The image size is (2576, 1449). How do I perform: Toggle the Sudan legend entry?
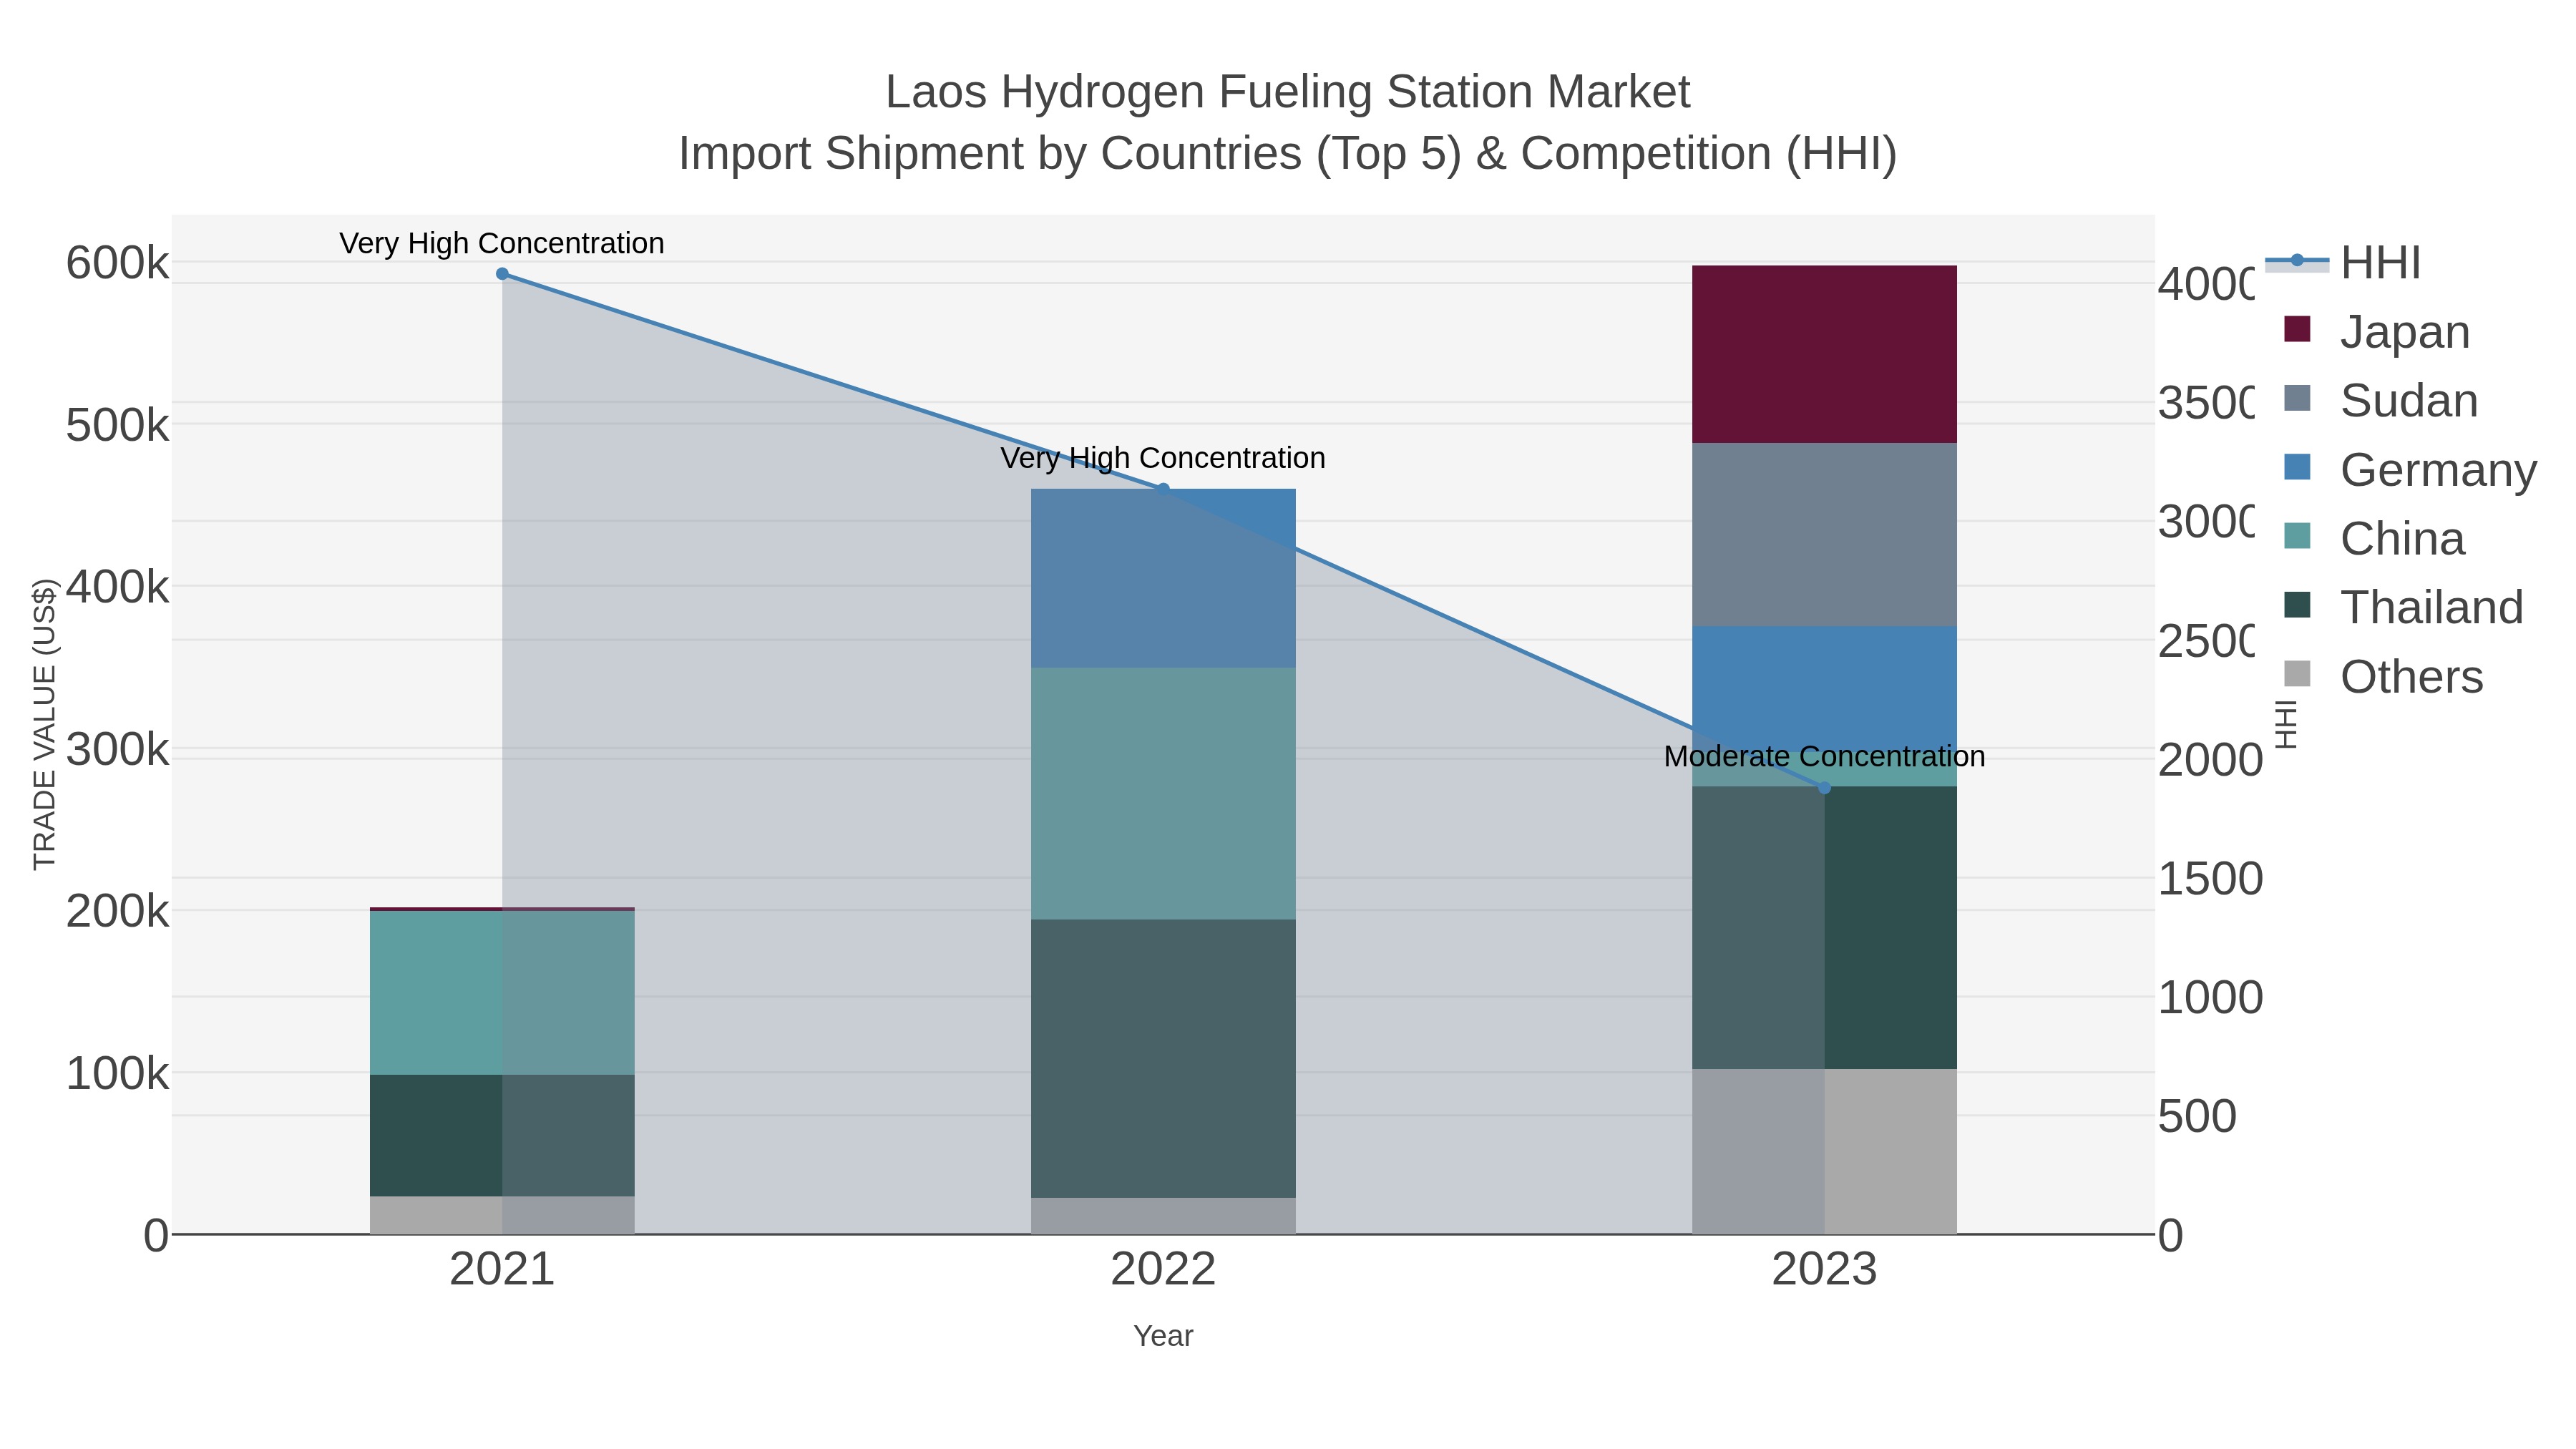pyautogui.click(x=2380, y=401)
